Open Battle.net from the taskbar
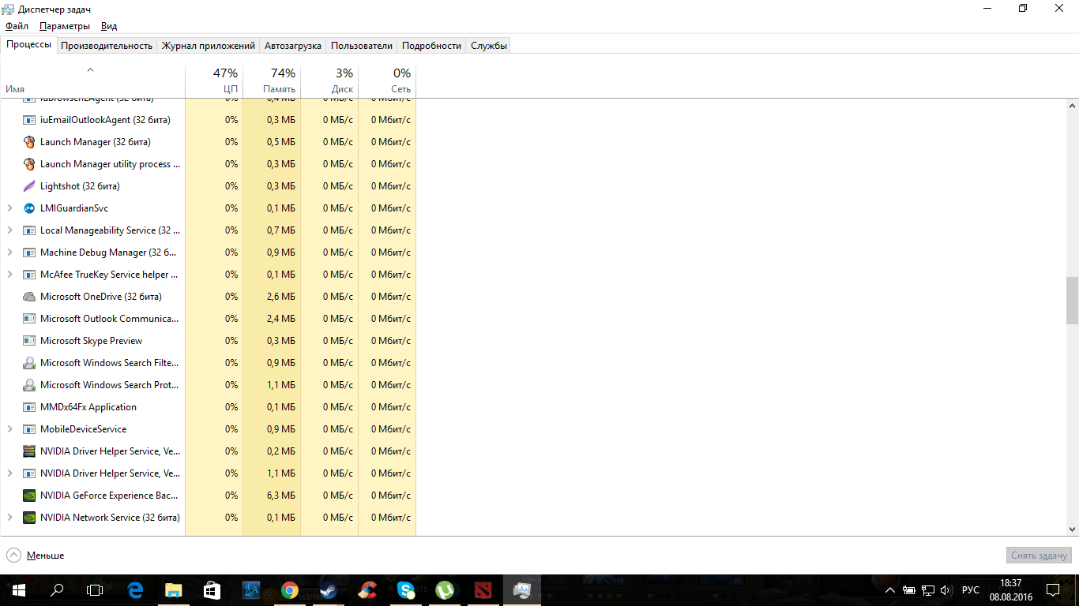This screenshot has width=1079, height=606. [250, 589]
